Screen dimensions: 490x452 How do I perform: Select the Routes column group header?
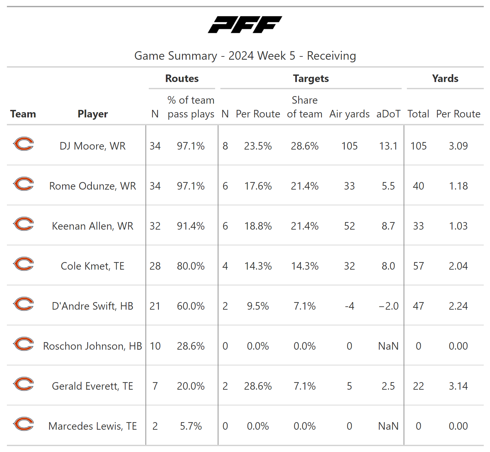(182, 79)
